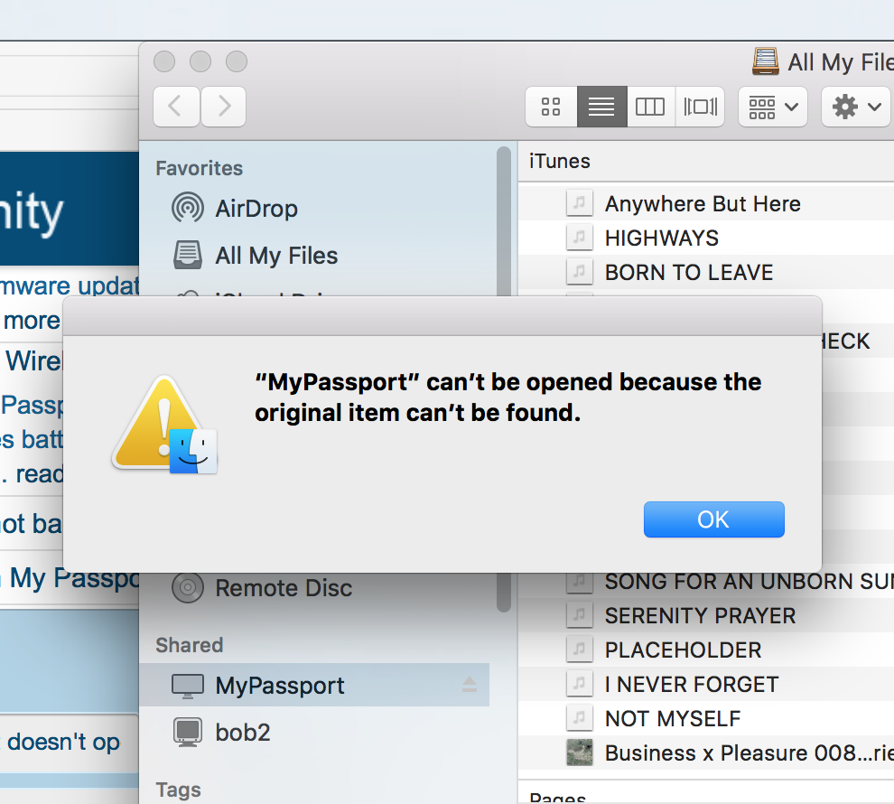Switch Finder to list view
The height and width of the screenshot is (804, 894).
pos(602,107)
